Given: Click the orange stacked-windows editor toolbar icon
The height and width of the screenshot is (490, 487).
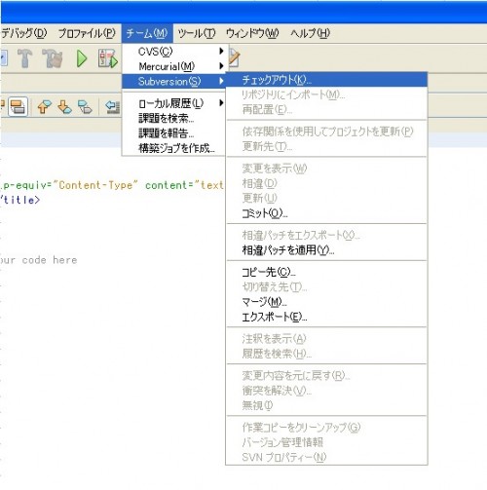Looking at the screenshot, I should pyautogui.click(x=18, y=106).
